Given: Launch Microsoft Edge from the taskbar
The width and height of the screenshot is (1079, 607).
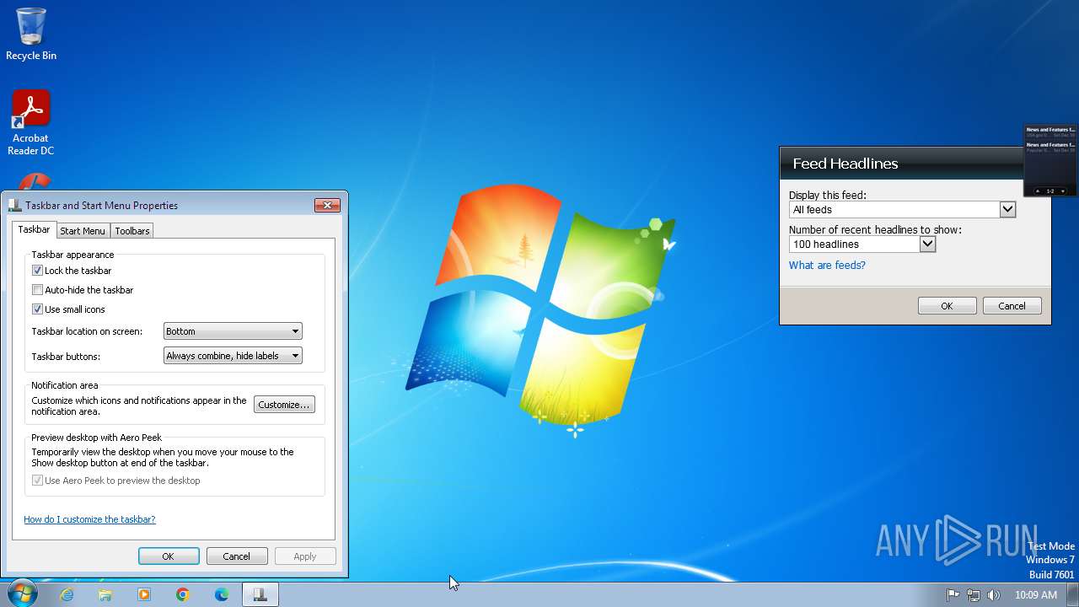Looking at the screenshot, I should point(222,594).
